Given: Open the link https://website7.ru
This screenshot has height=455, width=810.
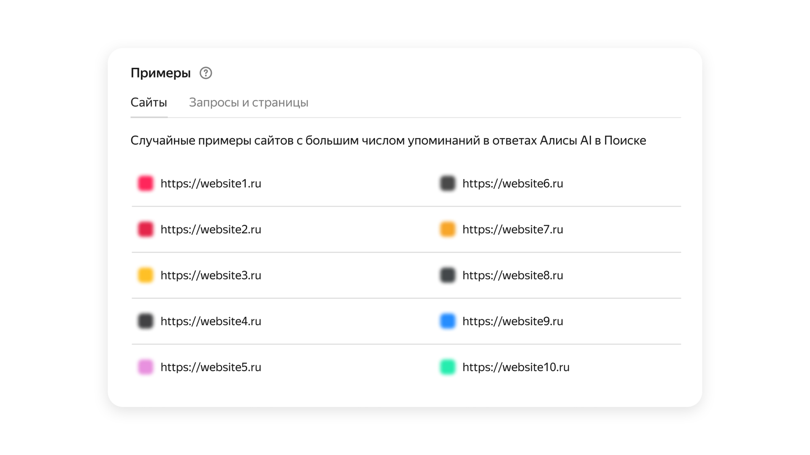Looking at the screenshot, I should 513,229.
